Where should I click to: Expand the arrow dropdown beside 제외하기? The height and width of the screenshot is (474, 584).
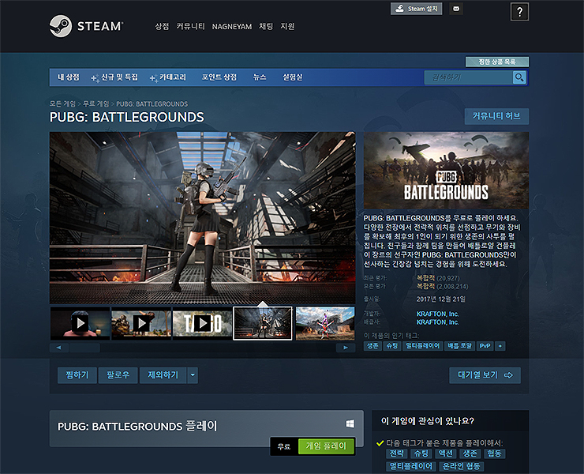193,375
